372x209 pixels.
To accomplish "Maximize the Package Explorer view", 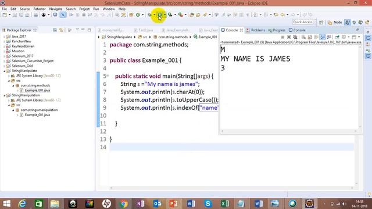I will point(89,30).
